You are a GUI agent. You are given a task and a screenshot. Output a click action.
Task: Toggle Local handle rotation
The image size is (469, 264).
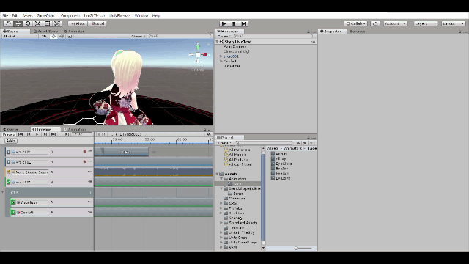[x=97, y=23]
